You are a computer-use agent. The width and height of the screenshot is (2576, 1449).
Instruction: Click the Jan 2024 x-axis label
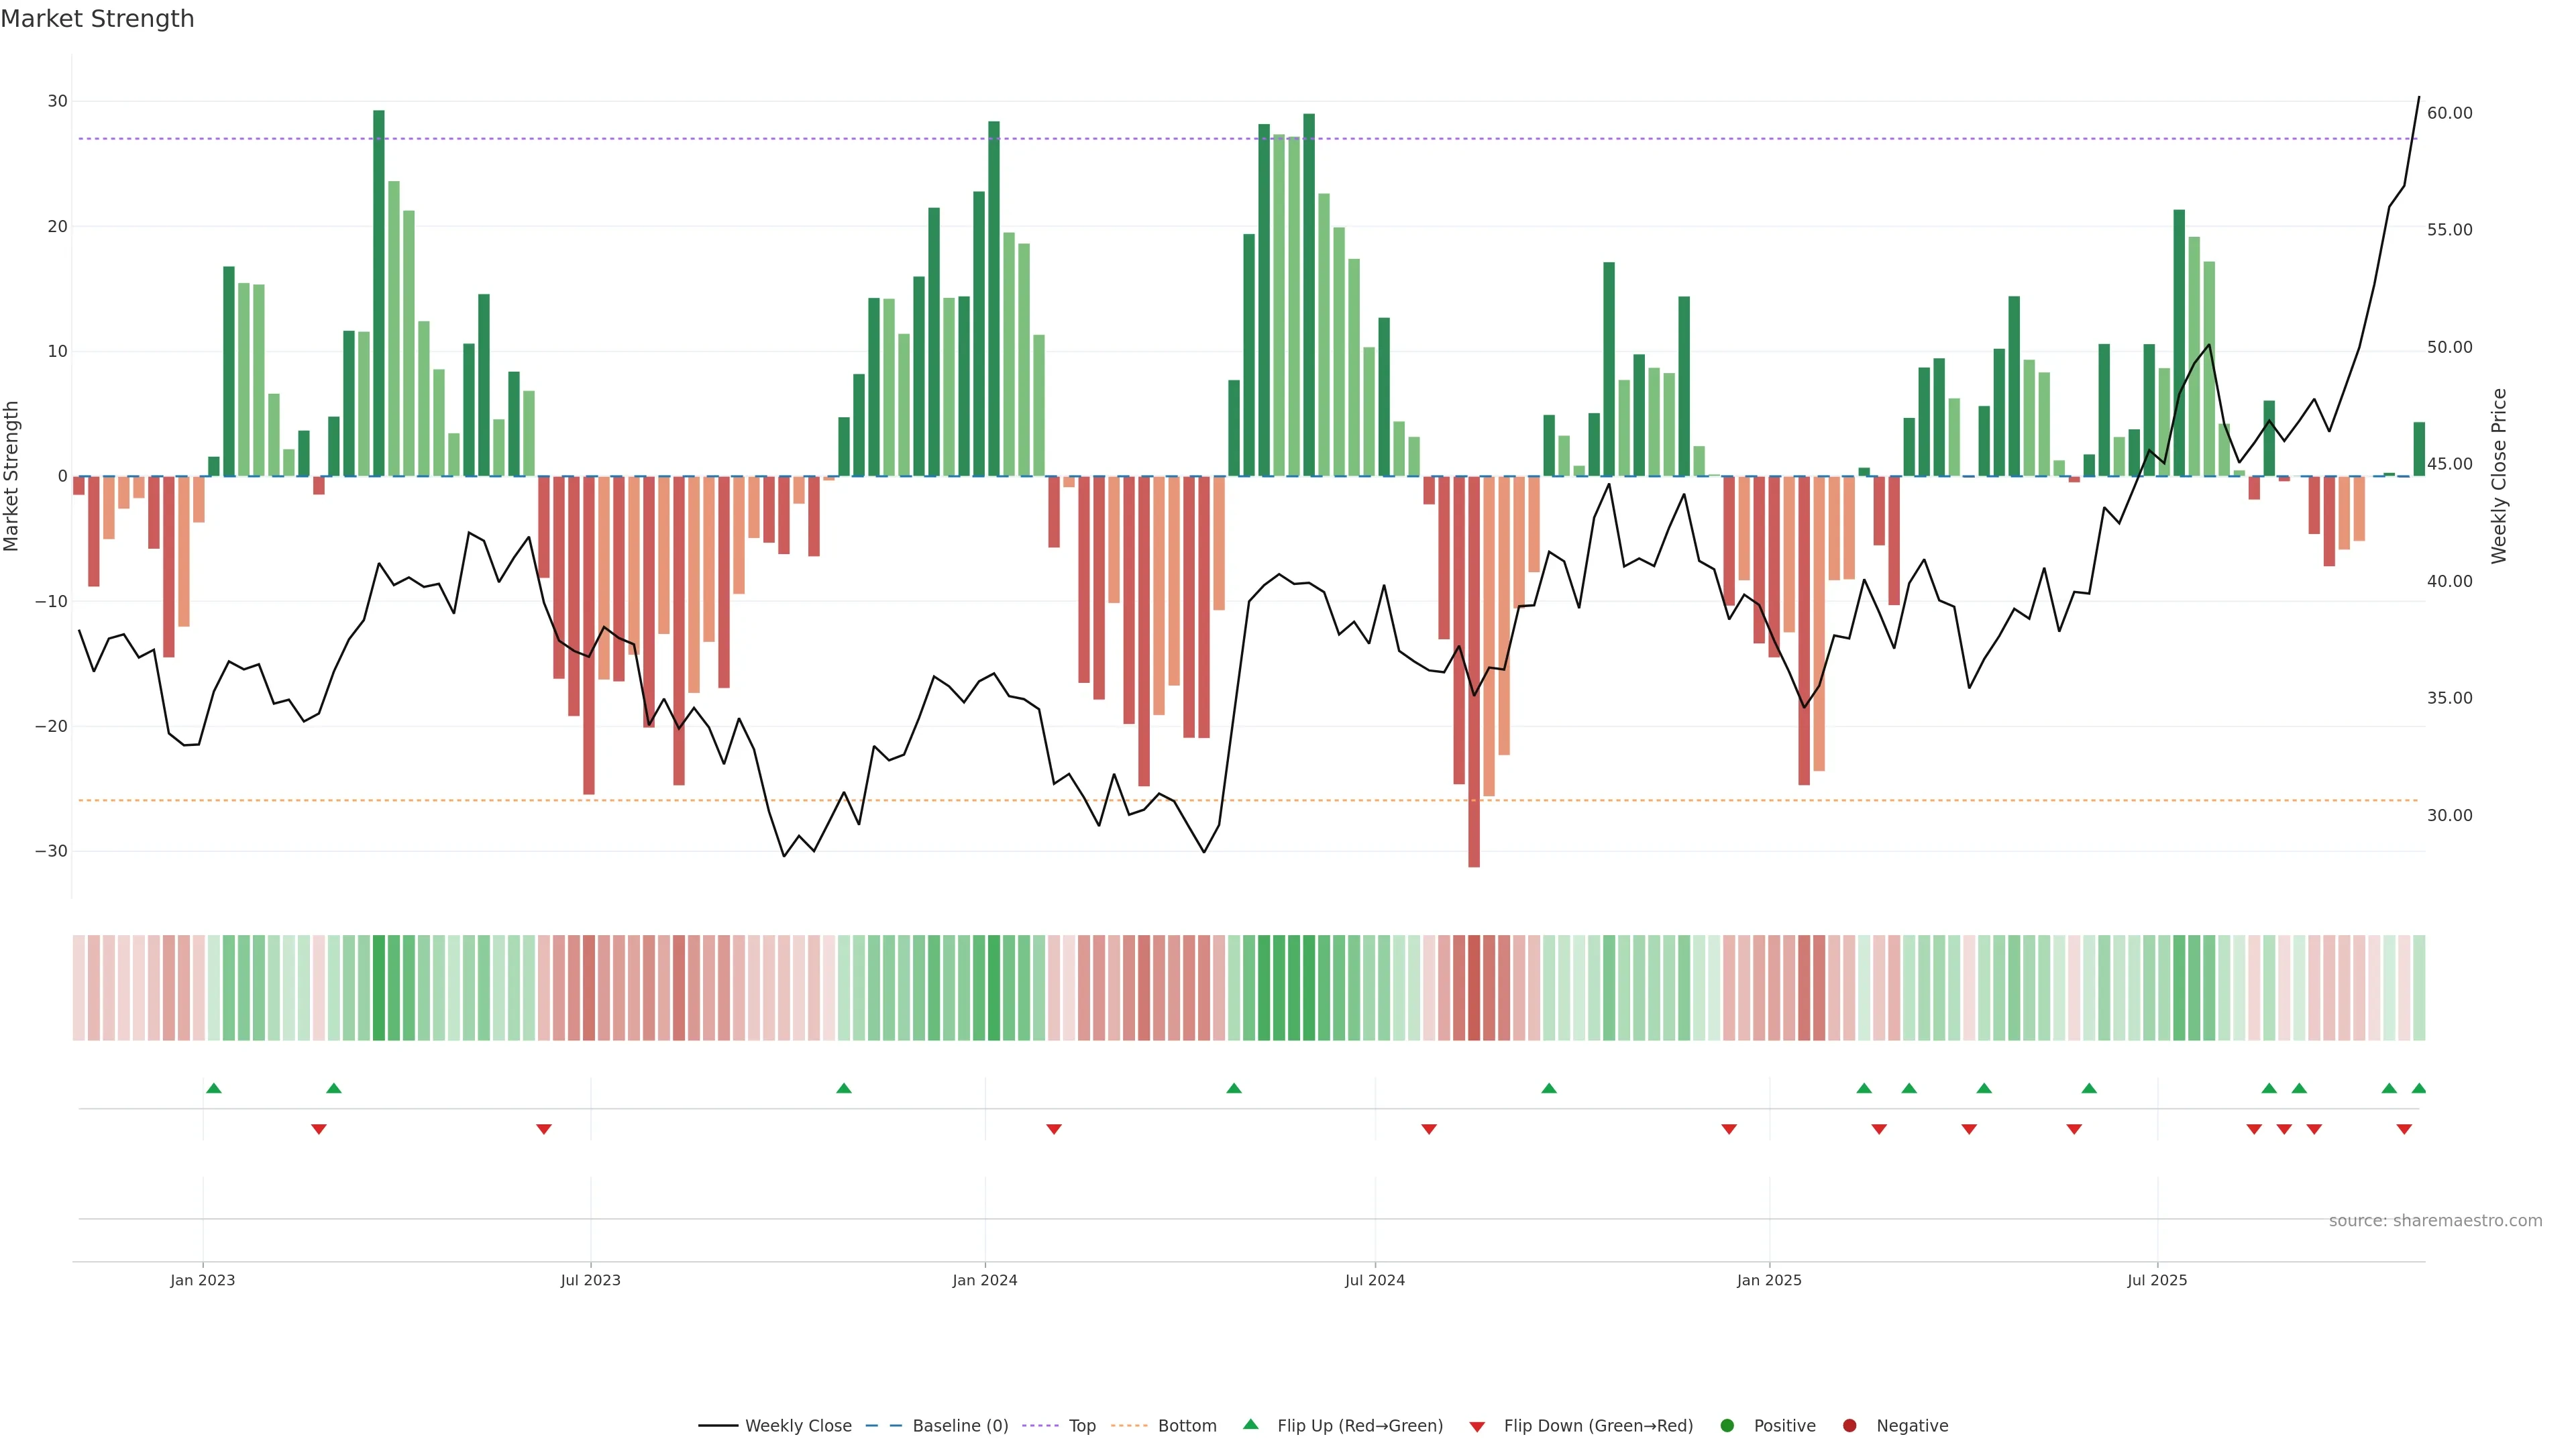[985, 1280]
